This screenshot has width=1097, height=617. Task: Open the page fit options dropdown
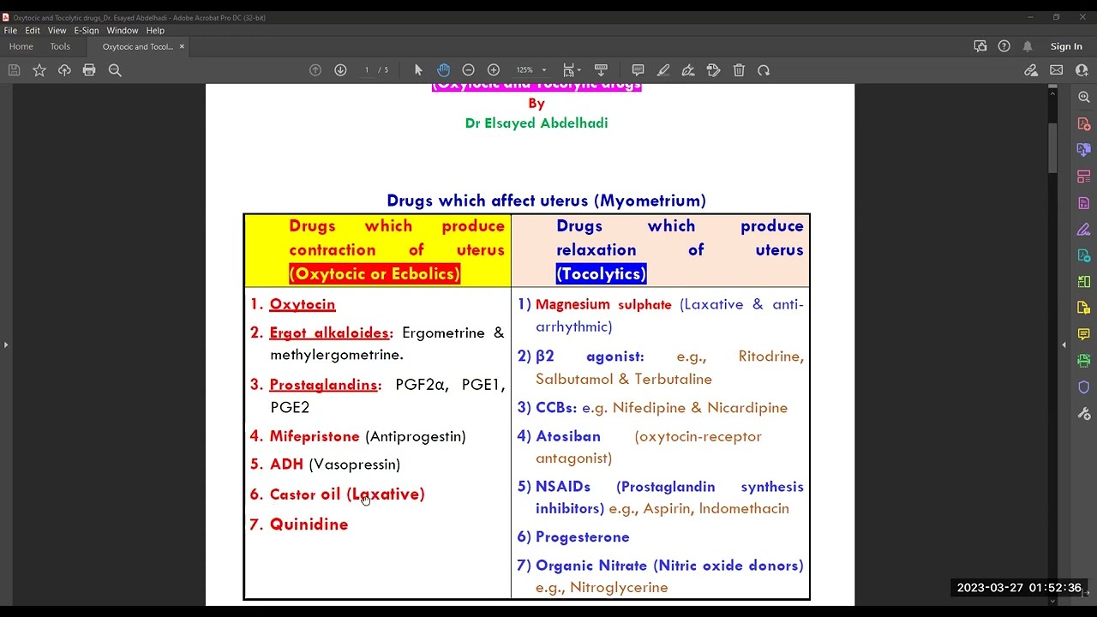pos(572,70)
